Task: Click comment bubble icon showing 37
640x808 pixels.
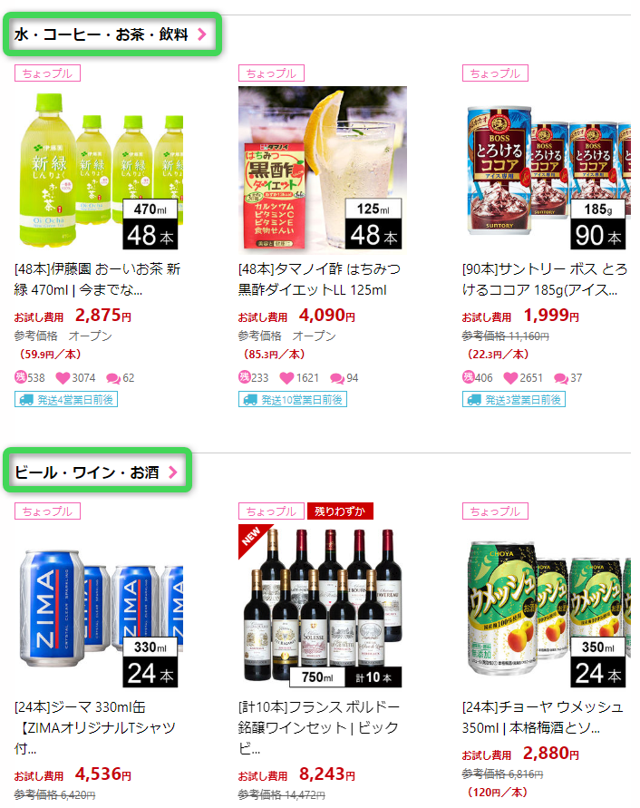Action: pyautogui.click(x=560, y=379)
